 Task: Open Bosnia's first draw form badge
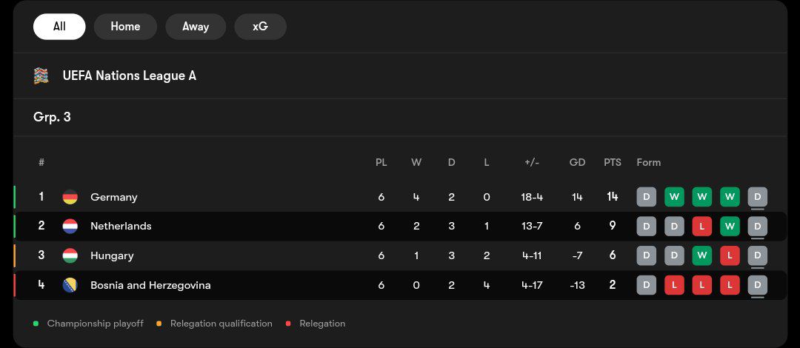[646, 285]
